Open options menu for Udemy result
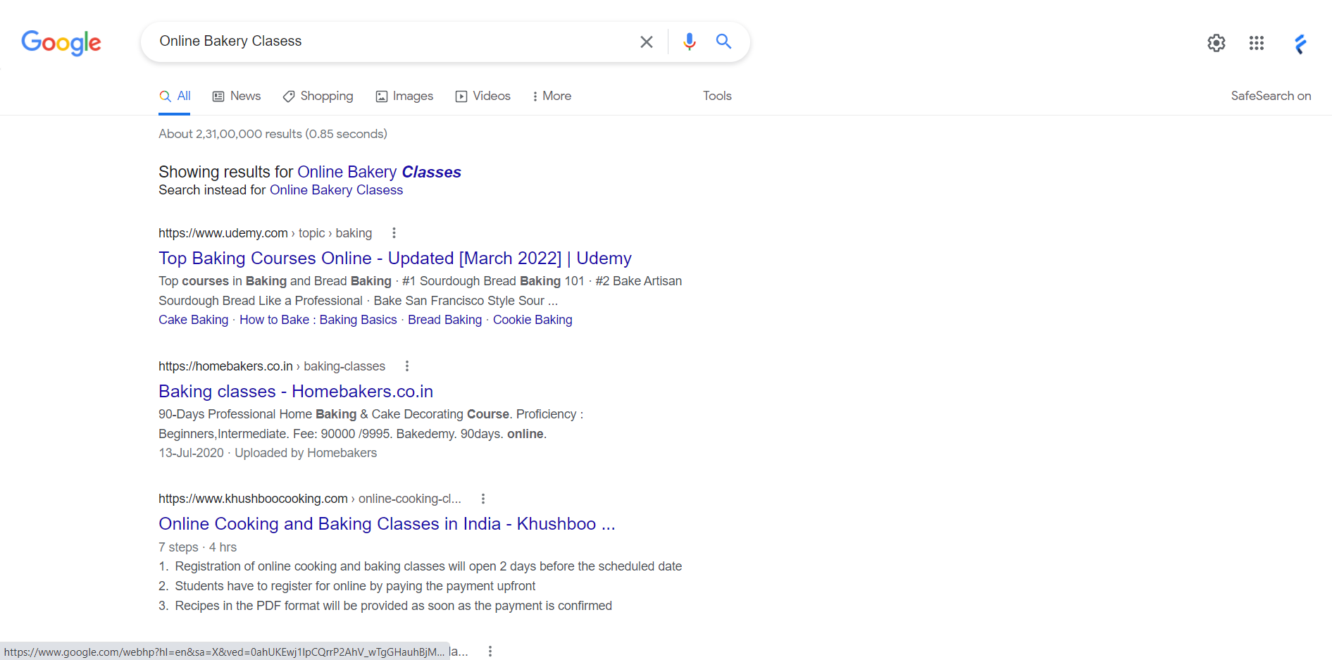Viewport: 1332px width, 660px height. 394,232
